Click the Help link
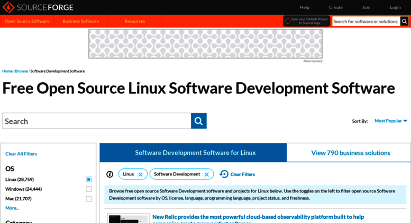411x223 pixels. click(305, 7)
